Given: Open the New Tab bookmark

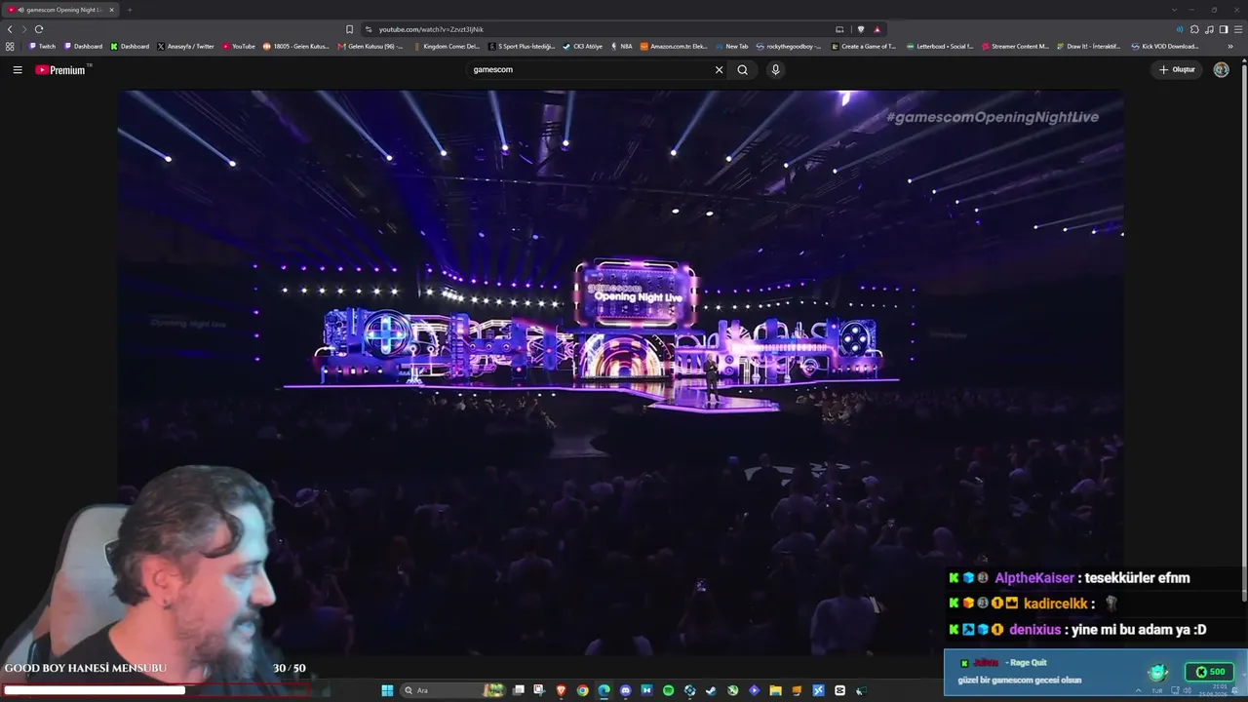Looking at the screenshot, I should pyautogui.click(x=732, y=46).
